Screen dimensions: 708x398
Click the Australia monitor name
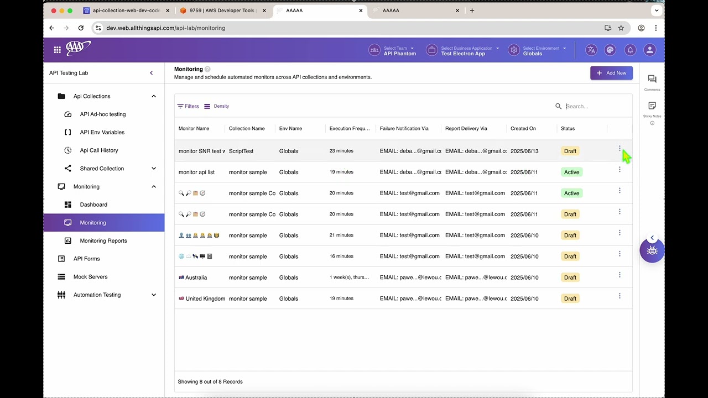(x=193, y=277)
